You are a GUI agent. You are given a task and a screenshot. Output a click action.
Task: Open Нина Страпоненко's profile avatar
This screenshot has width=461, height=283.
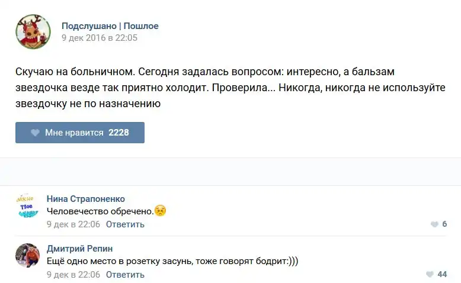click(x=28, y=205)
